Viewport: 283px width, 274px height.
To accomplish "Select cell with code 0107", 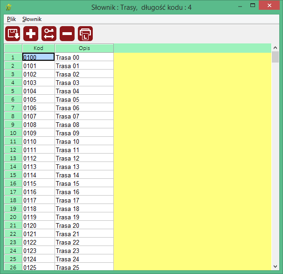I will pos(38,116).
